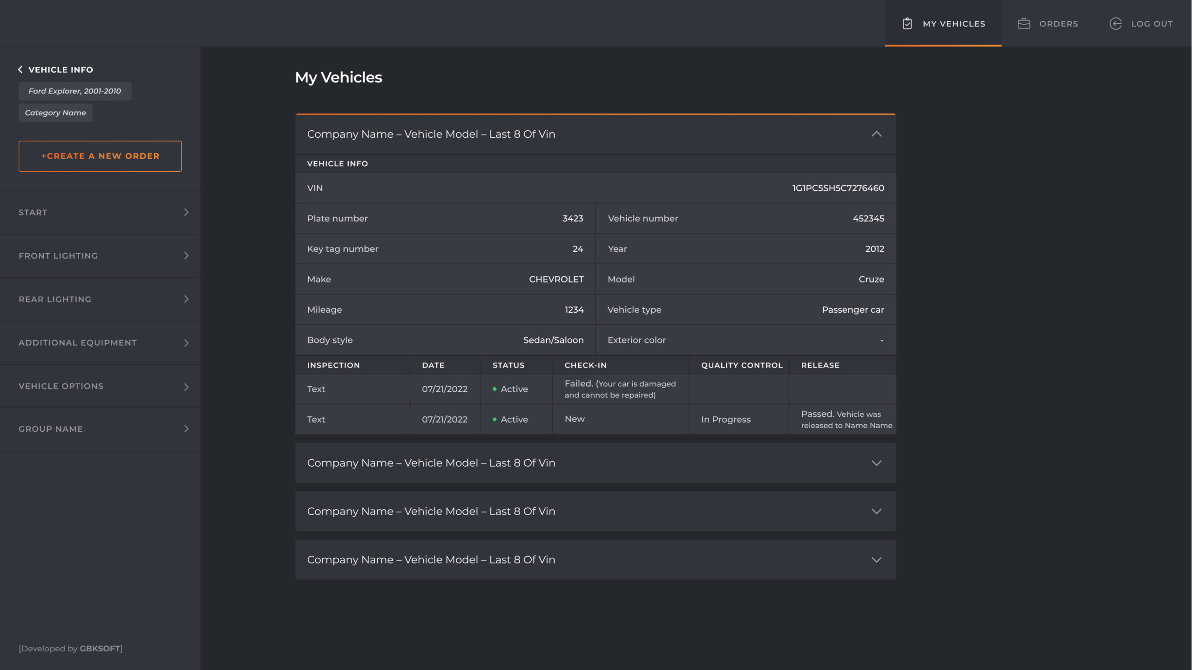Expand the fourth vehicle card chevron
Image resolution: width=1192 pixels, height=670 pixels.
pyautogui.click(x=876, y=560)
